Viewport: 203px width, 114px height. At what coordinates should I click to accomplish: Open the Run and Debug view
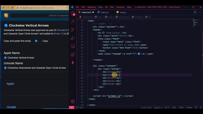[x=73, y=38]
